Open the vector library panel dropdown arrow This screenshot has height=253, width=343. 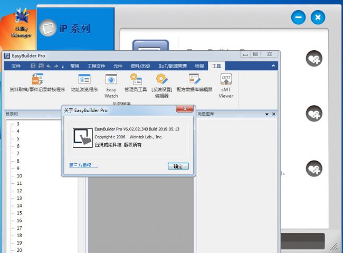pos(267,114)
